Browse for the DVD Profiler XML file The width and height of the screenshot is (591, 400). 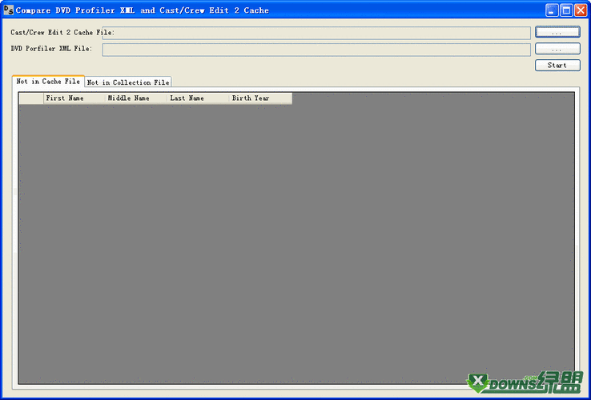pos(557,49)
